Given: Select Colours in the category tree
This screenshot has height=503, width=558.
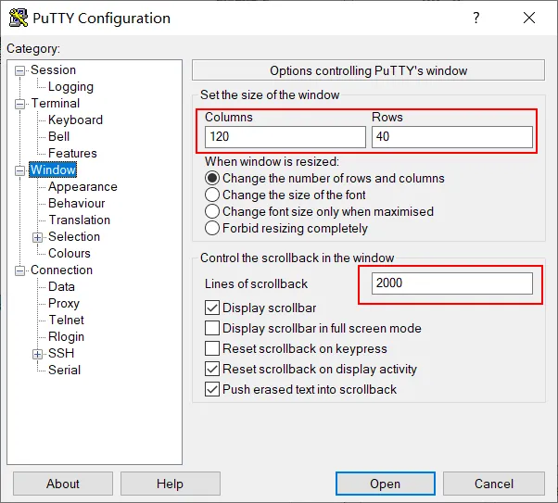Looking at the screenshot, I should 70,253.
